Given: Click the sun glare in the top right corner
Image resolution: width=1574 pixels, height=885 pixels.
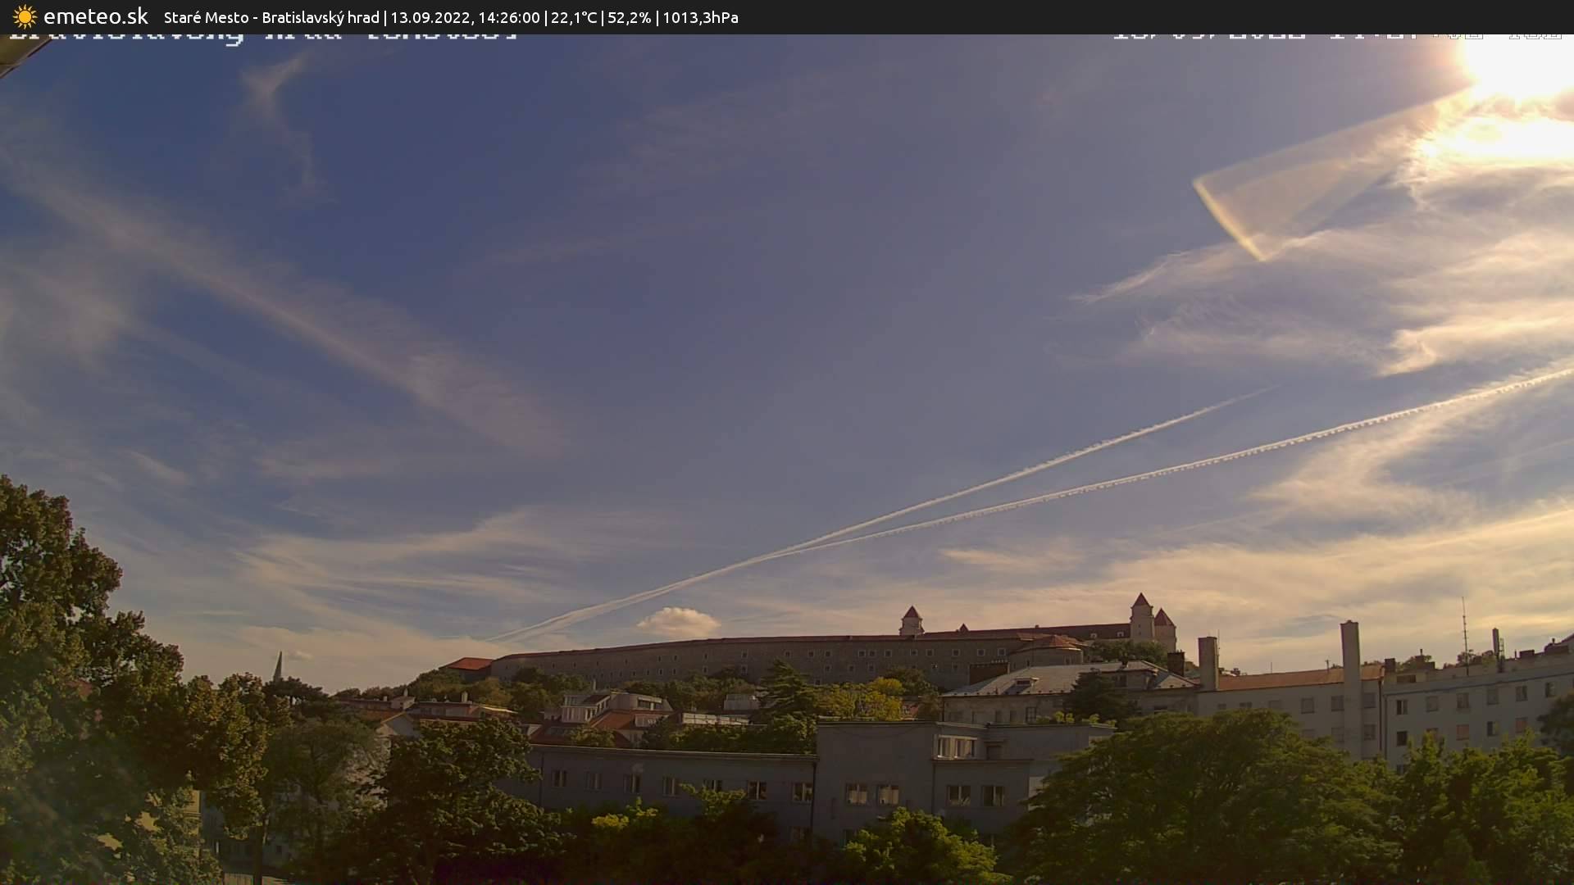Looking at the screenshot, I should pyautogui.click(x=1517, y=74).
